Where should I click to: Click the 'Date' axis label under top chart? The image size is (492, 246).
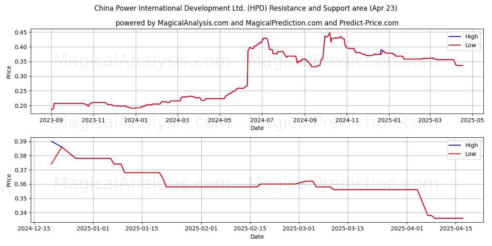[x=257, y=128]
